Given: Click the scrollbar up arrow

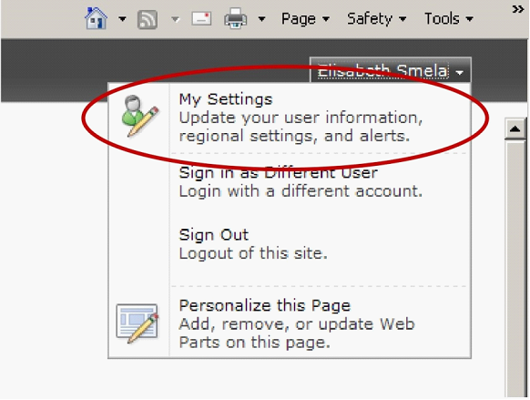Looking at the screenshot, I should click(515, 128).
